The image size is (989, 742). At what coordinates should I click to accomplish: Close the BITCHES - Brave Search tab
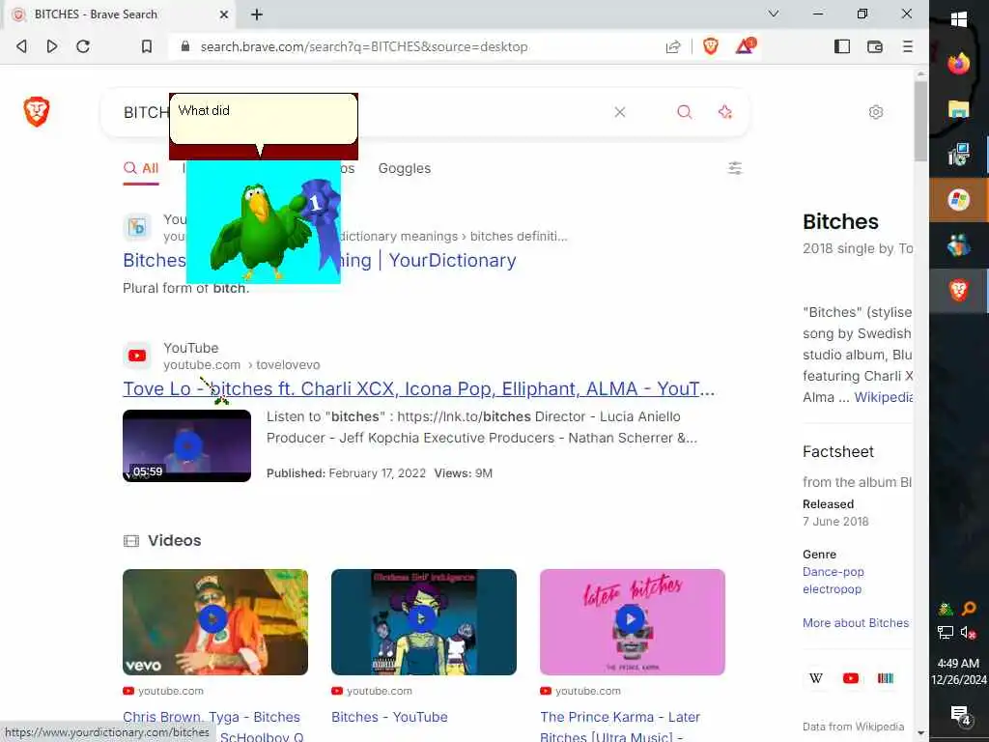point(224,14)
